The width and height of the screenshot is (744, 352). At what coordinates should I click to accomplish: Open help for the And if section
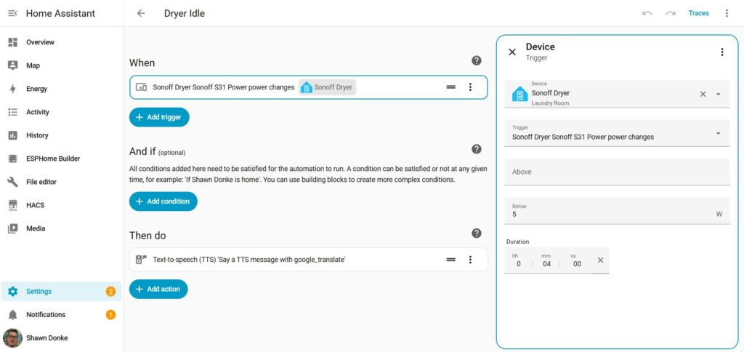coord(477,149)
